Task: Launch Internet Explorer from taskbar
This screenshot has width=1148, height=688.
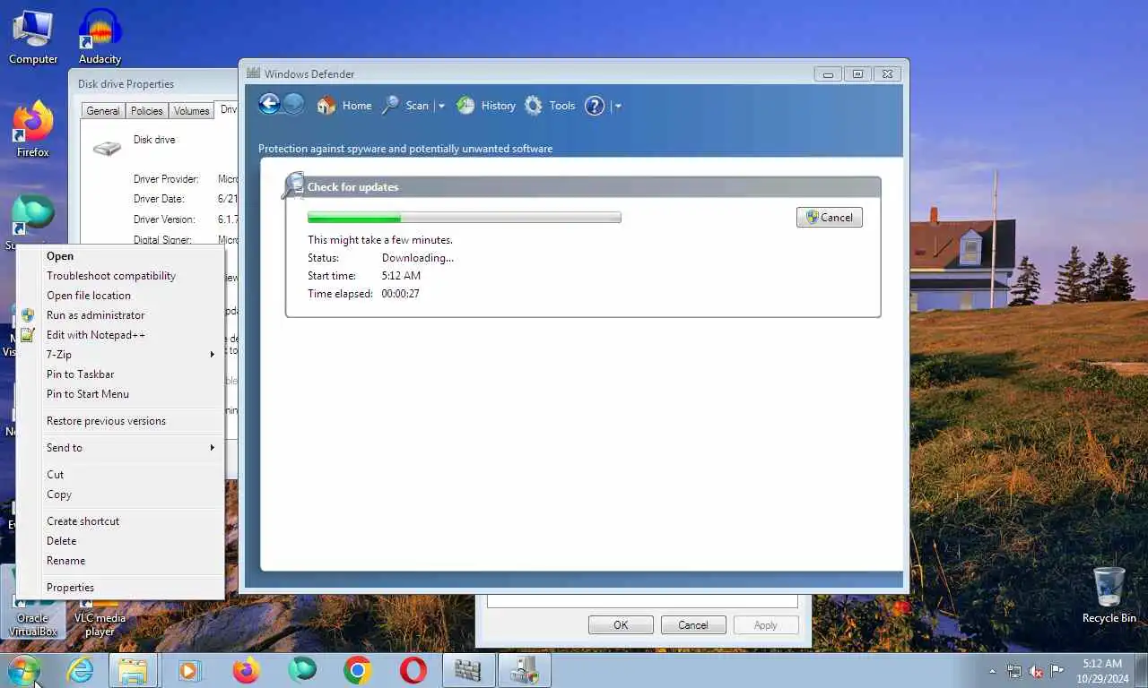Action: [x=80, y=670]
